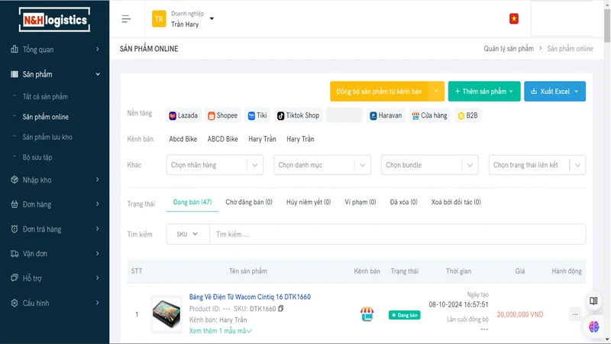Click the Tổng quan chart icon
Viewport: 611px width, 344px height.
pos(15,49)
